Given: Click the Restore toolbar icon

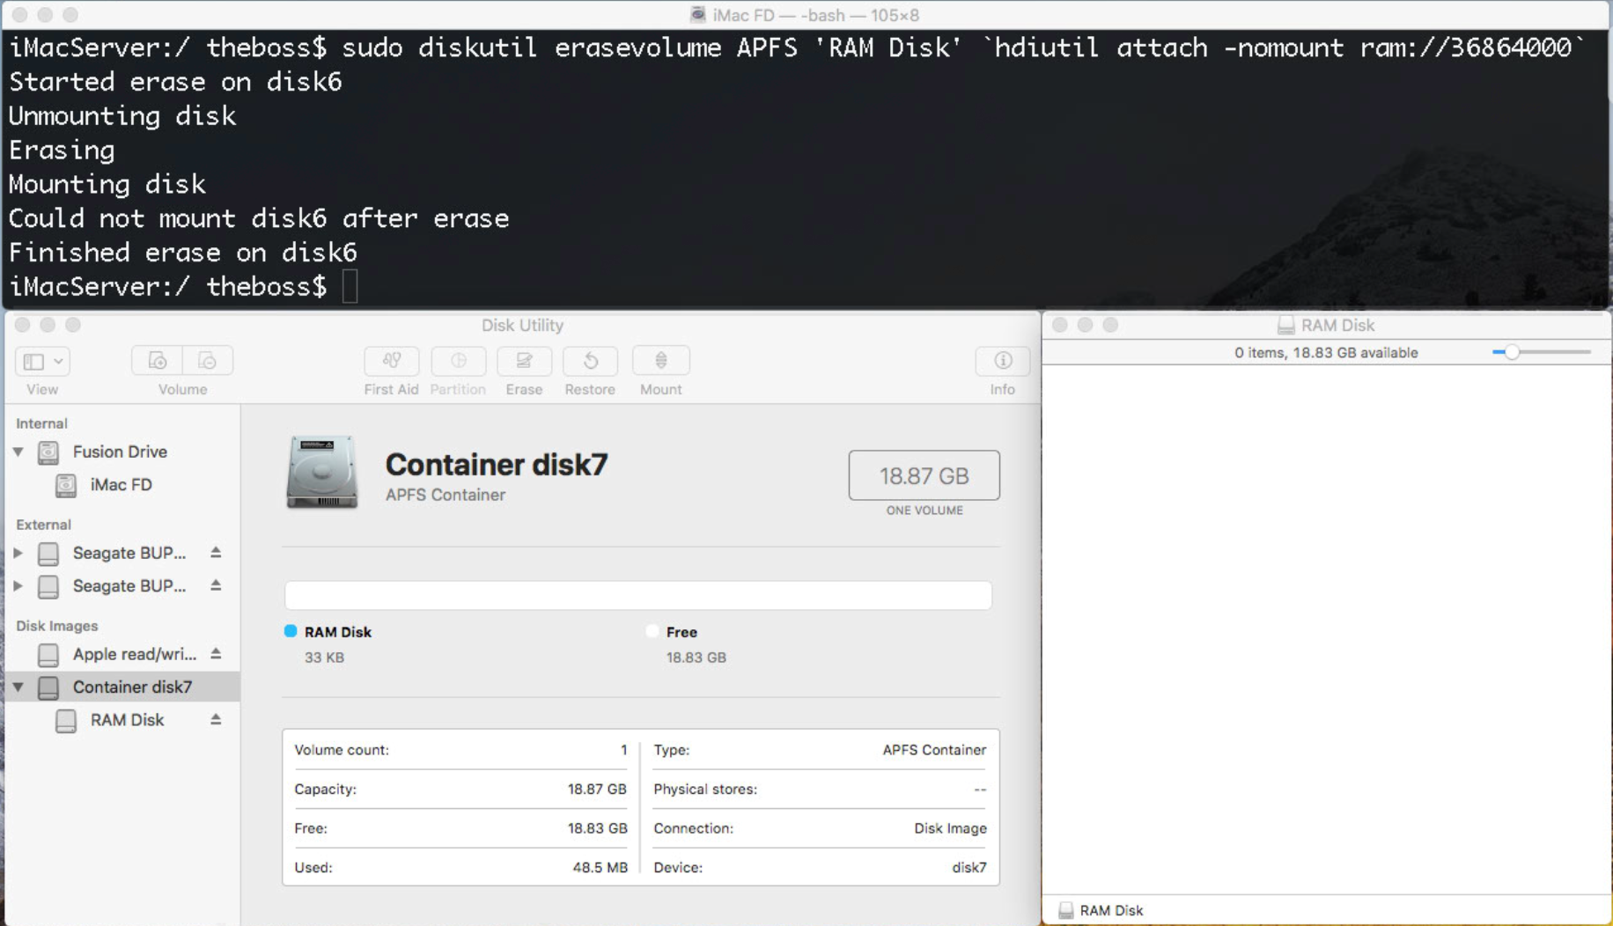Looking at the screenshot, I should pyautogui.click(x=590, y=361).
